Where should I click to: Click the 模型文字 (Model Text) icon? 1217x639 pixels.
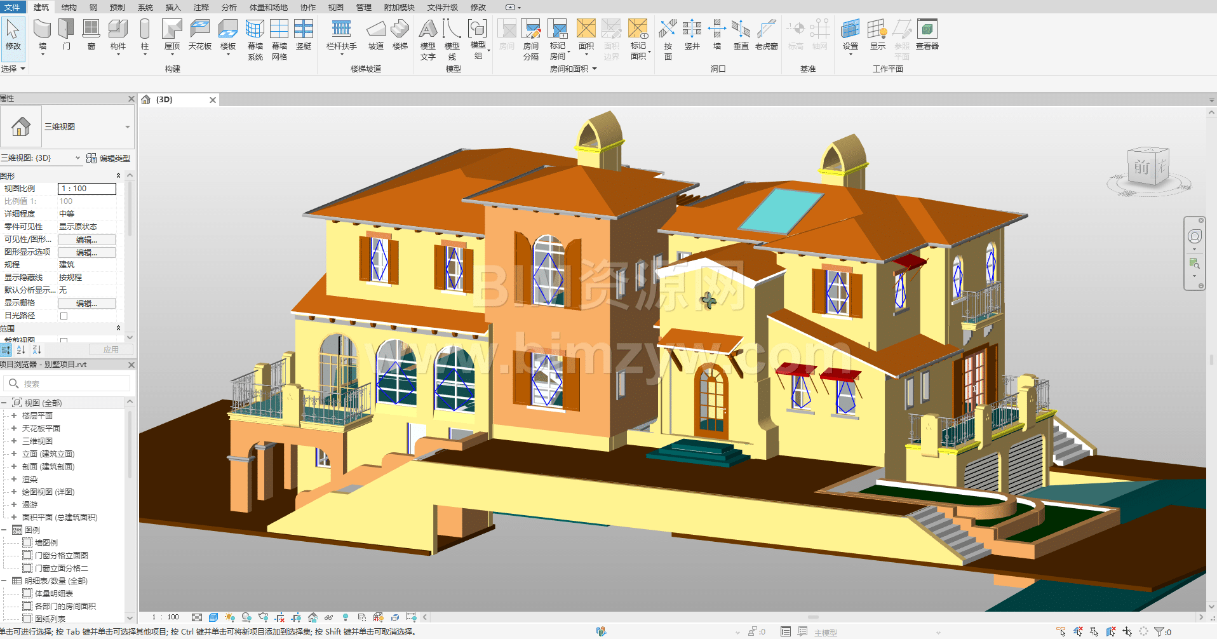pos(428,38)
